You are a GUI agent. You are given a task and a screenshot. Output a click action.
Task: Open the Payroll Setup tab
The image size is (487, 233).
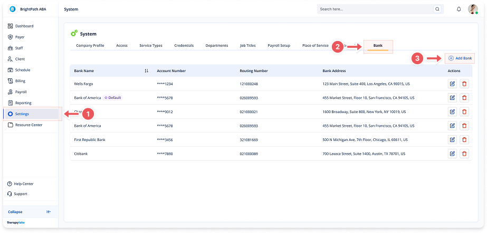tap(279, 46)
